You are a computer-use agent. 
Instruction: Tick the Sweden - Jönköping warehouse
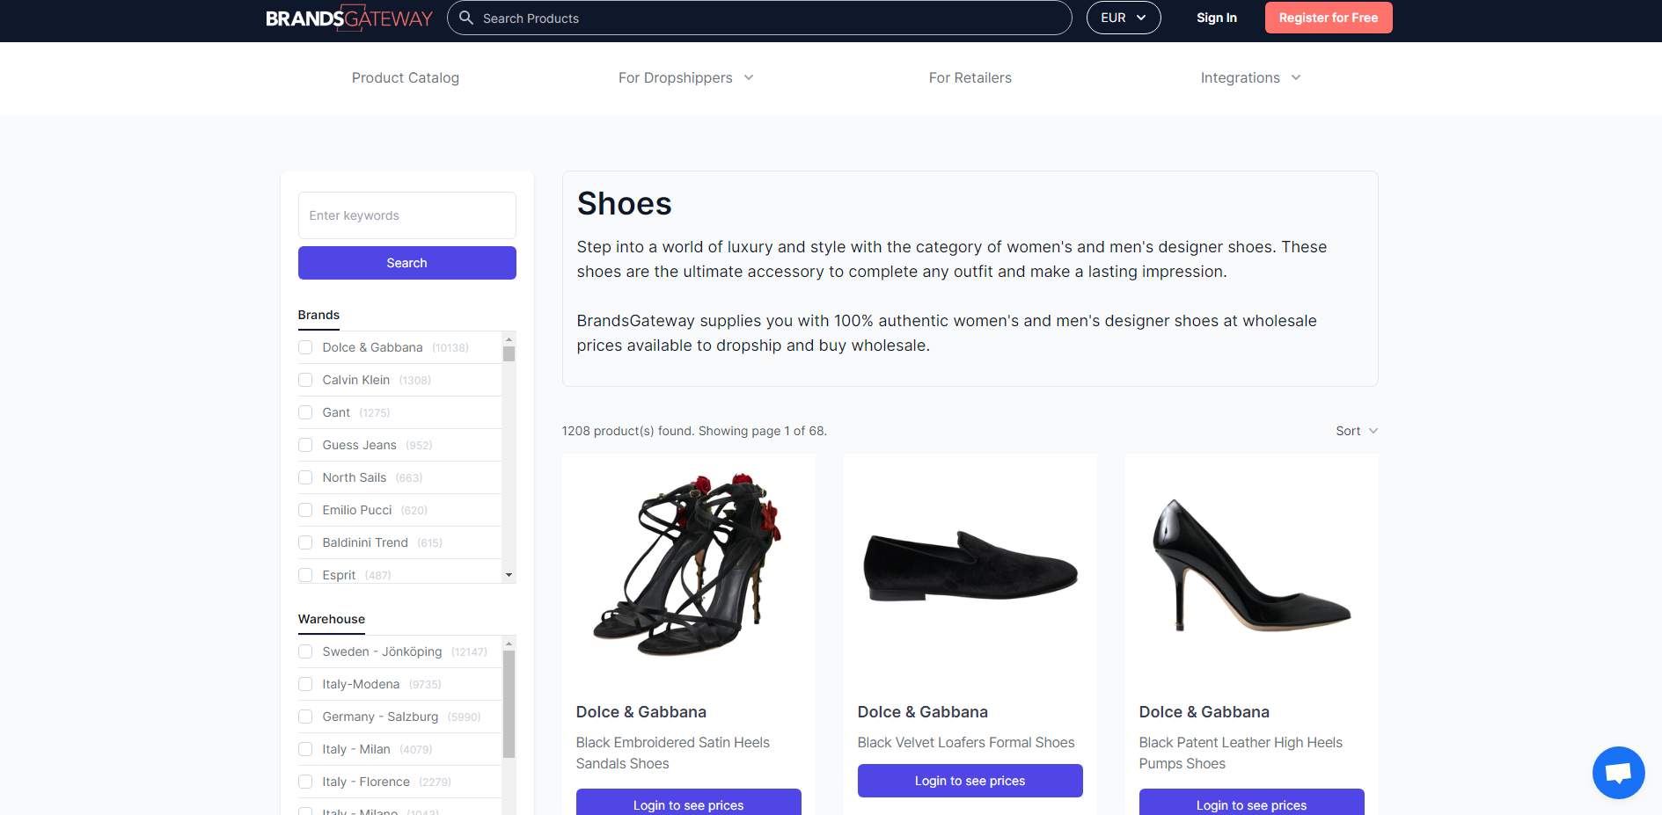pos(305,651)
